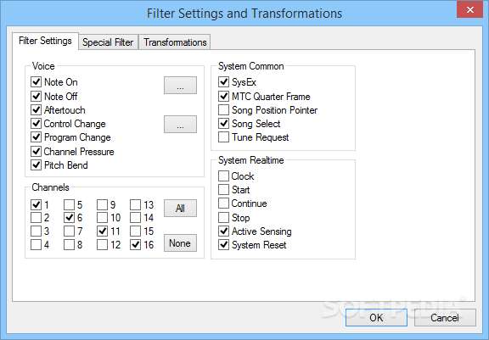489x340 pixels.
Task: Uncheck Channel Pressure
Action: 37,151
